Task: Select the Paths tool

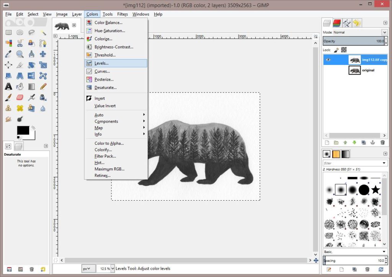Action: 43,43
